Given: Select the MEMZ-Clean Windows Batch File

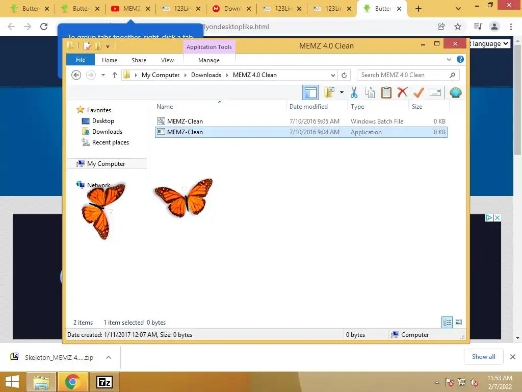Looking at the screenshot, I should coord(301,121).
